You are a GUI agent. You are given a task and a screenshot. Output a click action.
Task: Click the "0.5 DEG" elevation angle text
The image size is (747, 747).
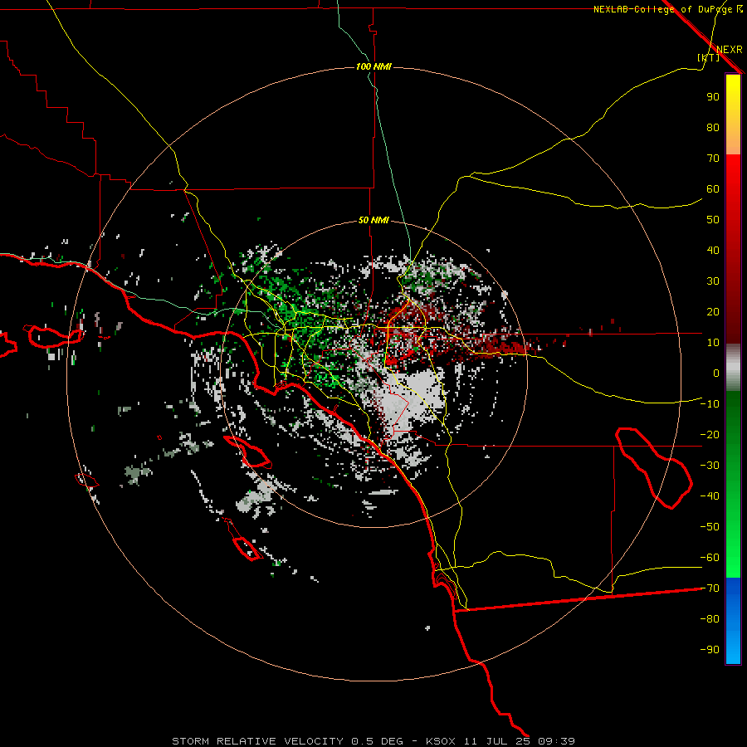click(377, 741)
